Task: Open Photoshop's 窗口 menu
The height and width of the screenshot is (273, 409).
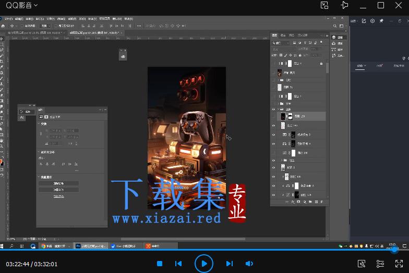Action: [x=117, y=19]
